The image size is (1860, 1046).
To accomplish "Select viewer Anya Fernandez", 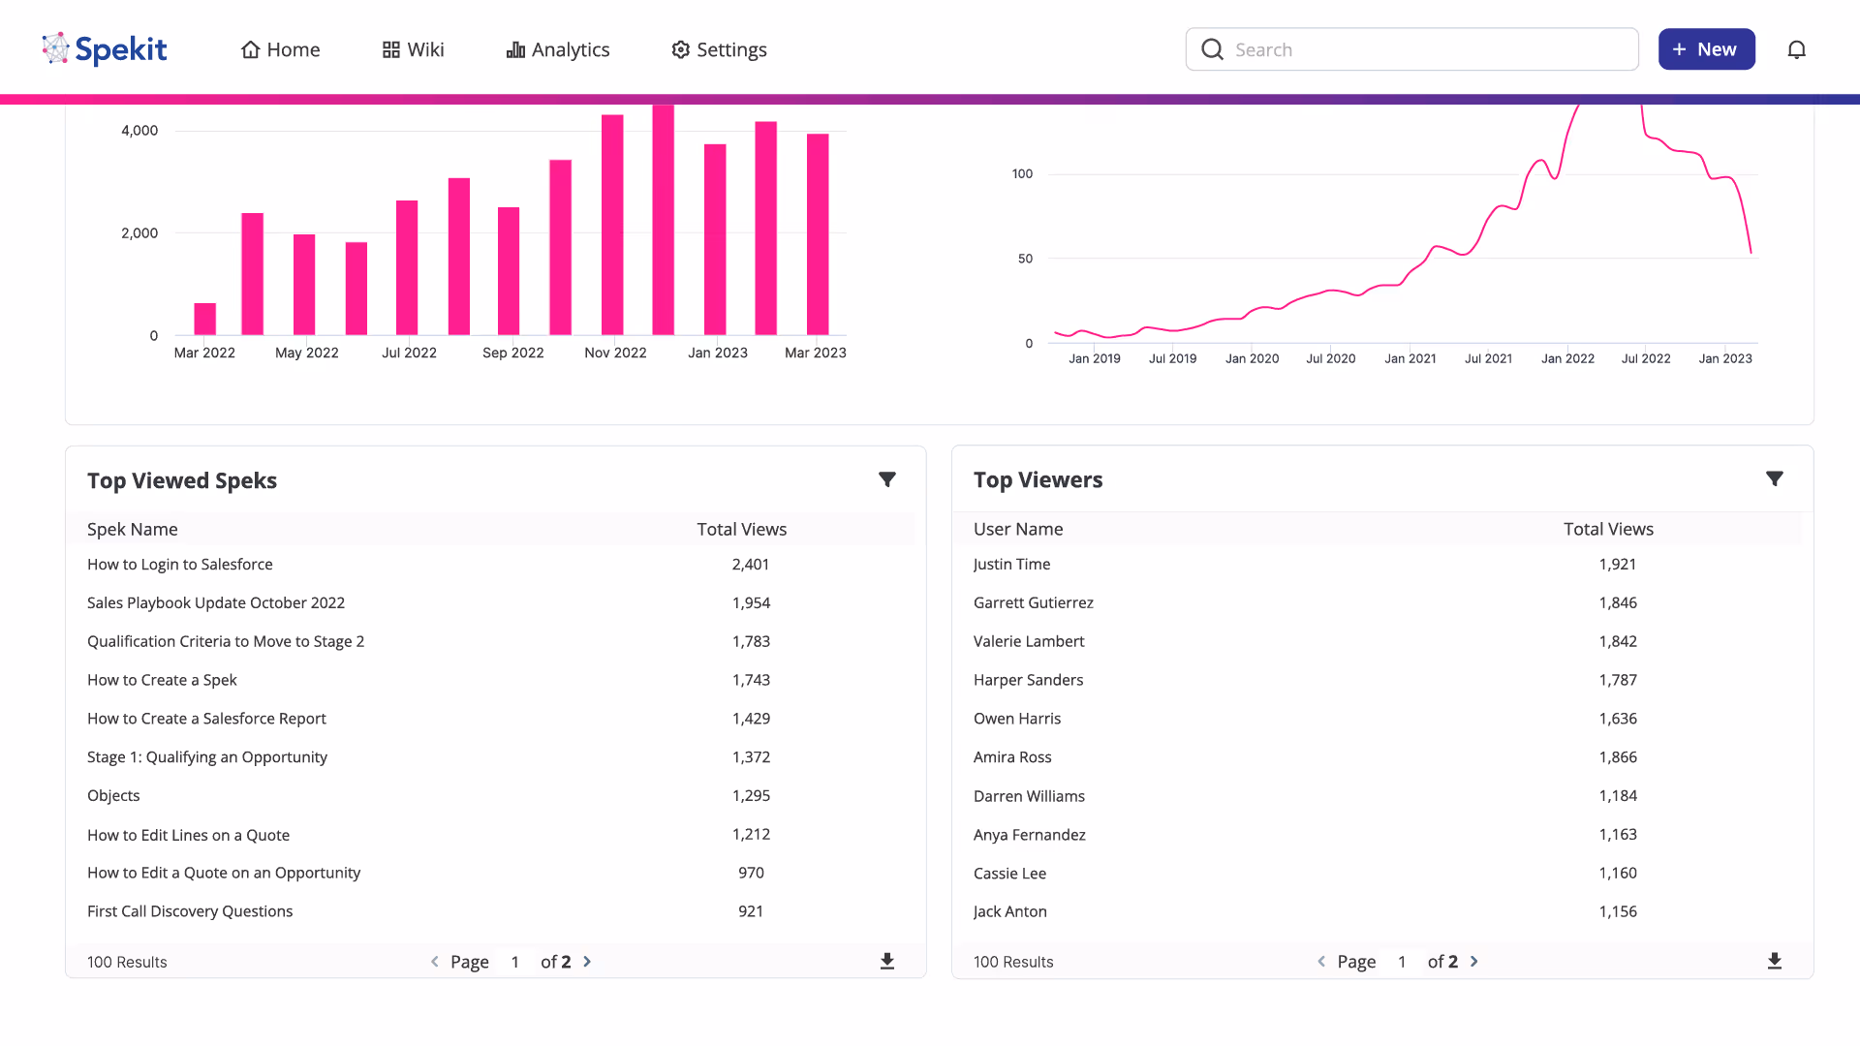I will pyautogui.click(x=1030, y=835).
